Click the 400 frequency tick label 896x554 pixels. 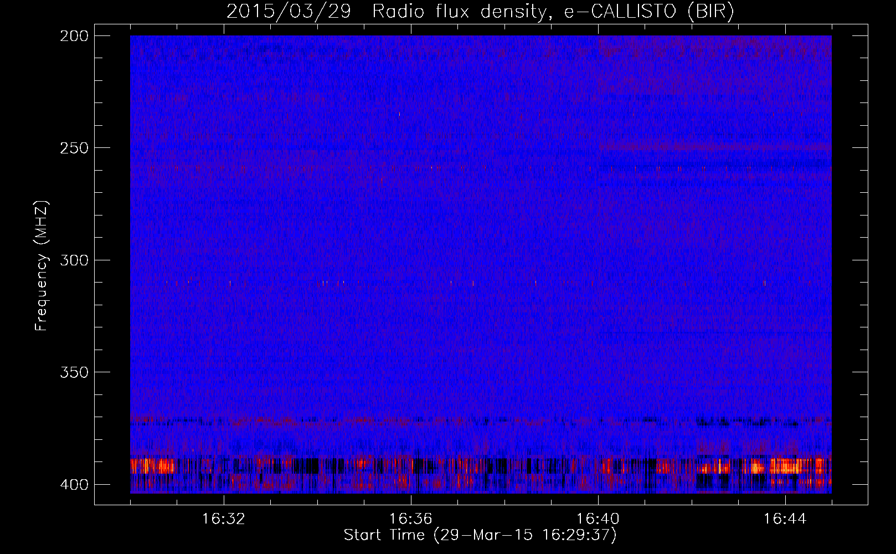point(74,484)
